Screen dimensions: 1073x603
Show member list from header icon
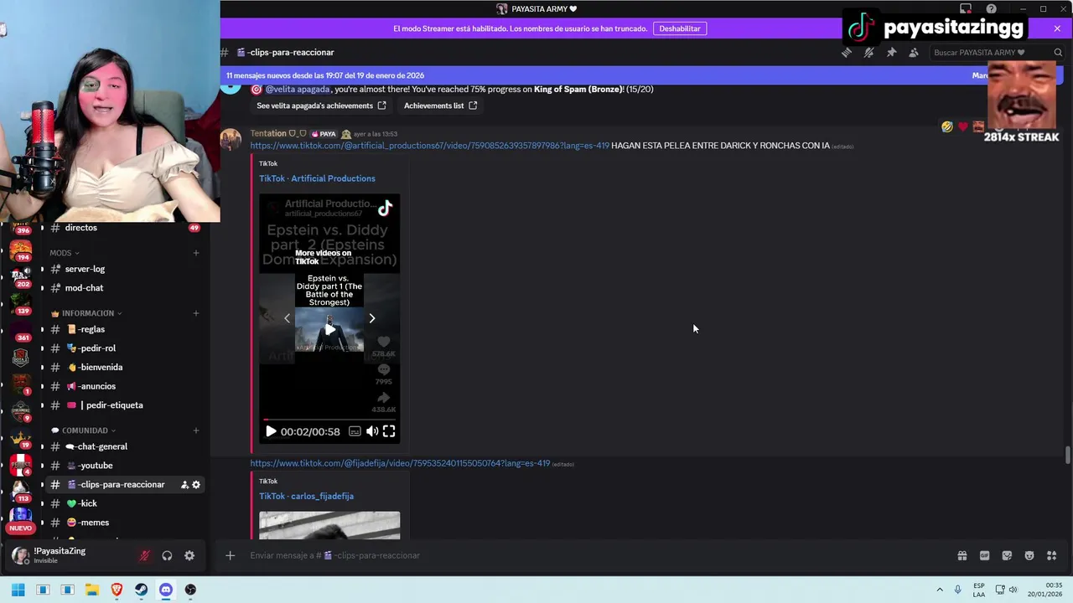914,52
